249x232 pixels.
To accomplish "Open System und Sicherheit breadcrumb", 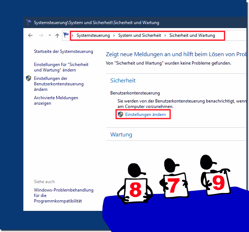I will tap(139, 35).
